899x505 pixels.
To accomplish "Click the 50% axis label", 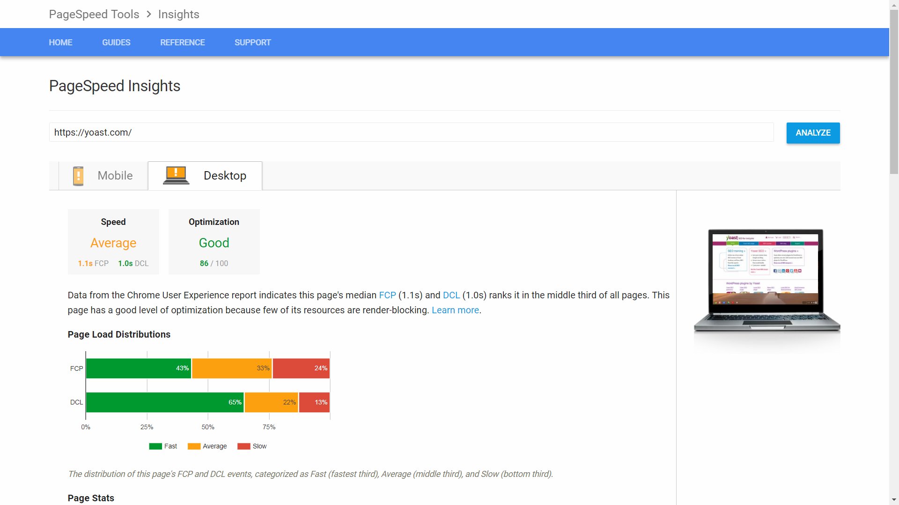I will [x=208, y=427].
